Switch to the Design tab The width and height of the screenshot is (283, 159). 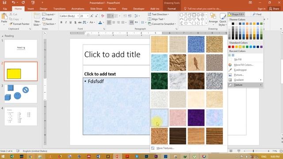coord(43,9)
